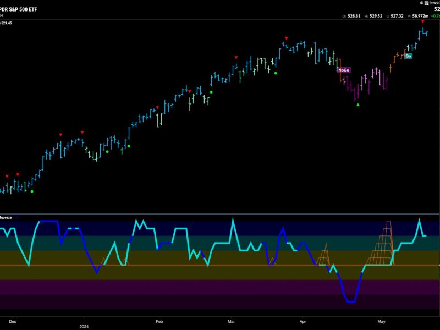440x330 pixels.
Task: Click the 529.45 price label
Action: tap(7, 23)
